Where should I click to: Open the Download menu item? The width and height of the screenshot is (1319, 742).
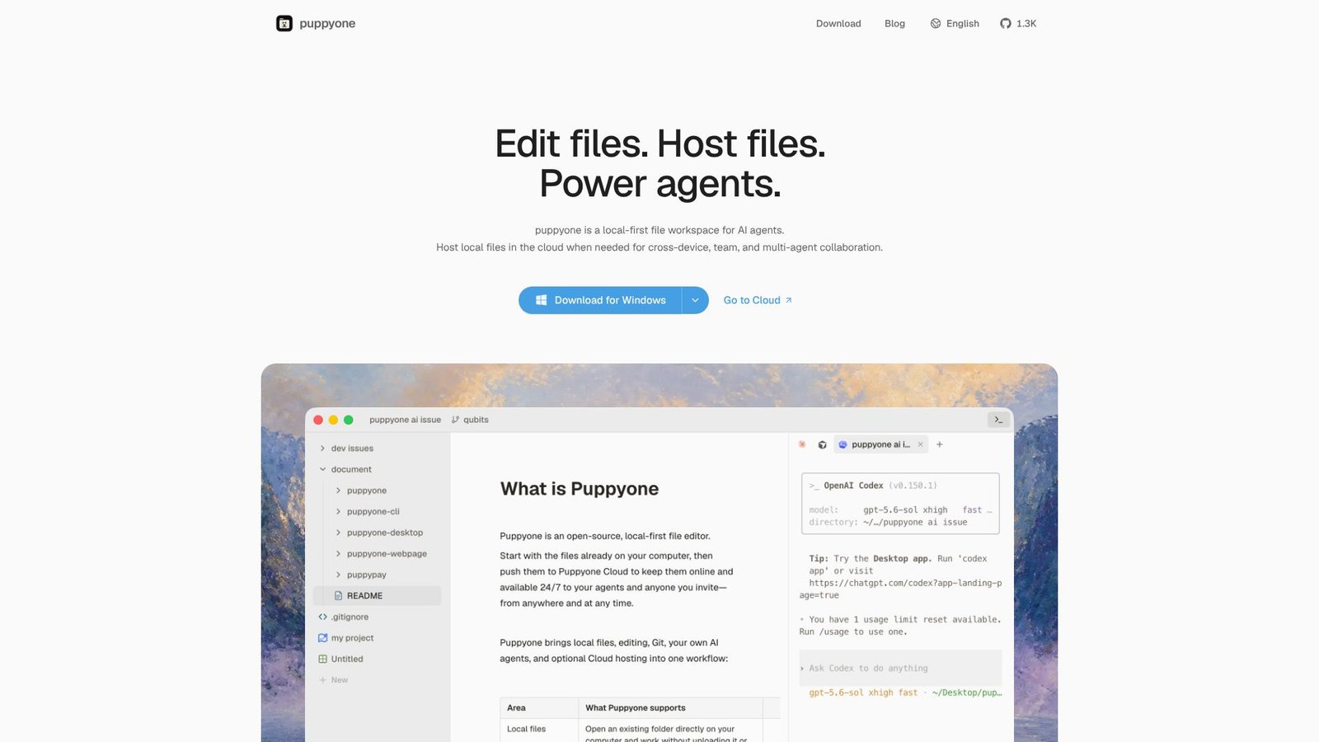[x=838, y=23]
